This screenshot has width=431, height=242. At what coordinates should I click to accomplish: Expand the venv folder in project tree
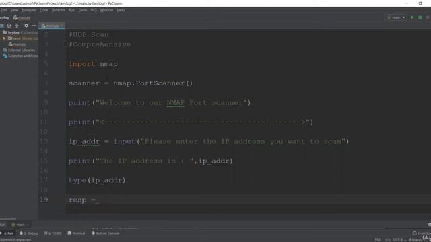click(4, 38)
